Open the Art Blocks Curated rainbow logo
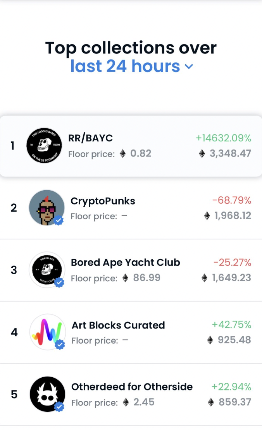Screen dimensions: 262x430 tap(47, 332)
